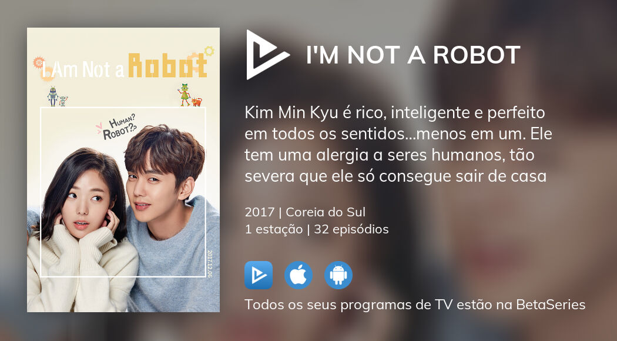This screenshot has height=341, width=617.
Task: Click the large BetaSeries play logo
Action: tap(267, 55)
